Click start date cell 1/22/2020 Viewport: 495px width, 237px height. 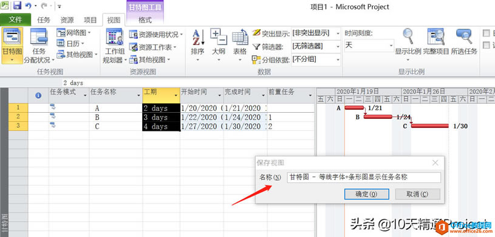pos(202,117)
